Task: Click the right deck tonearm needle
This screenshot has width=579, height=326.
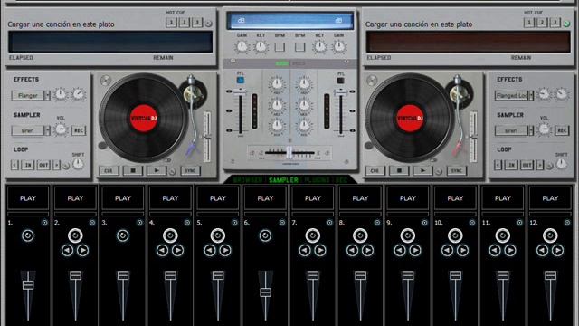Action: pos(458,148)
